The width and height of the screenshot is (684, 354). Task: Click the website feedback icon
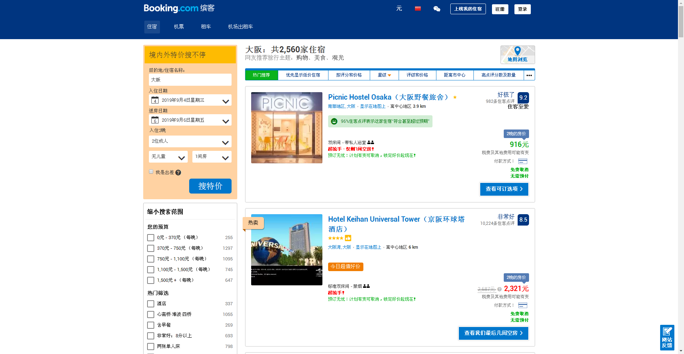point(667,337)
